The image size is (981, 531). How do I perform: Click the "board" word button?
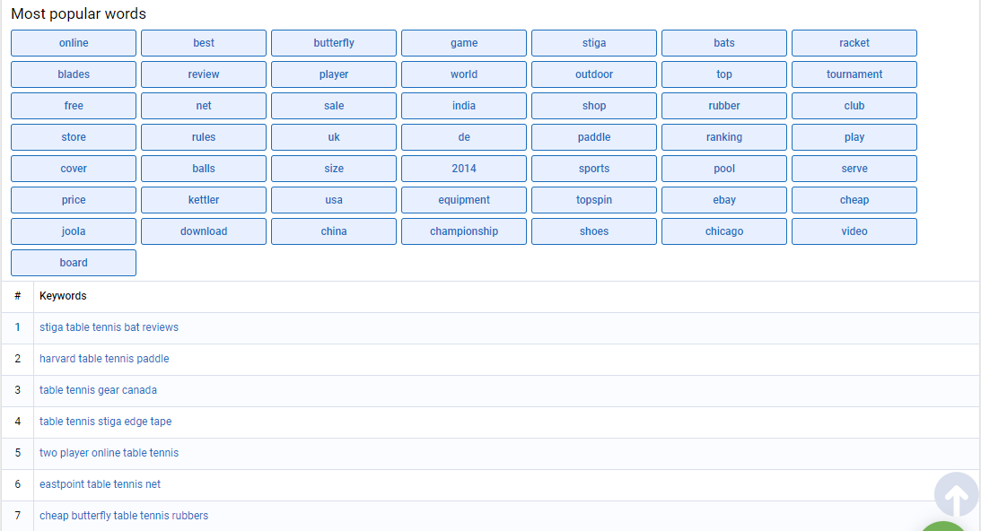coord(74,263)
